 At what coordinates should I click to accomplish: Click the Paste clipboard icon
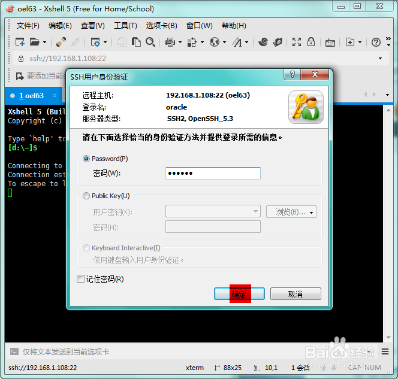[x=136, y=42]
